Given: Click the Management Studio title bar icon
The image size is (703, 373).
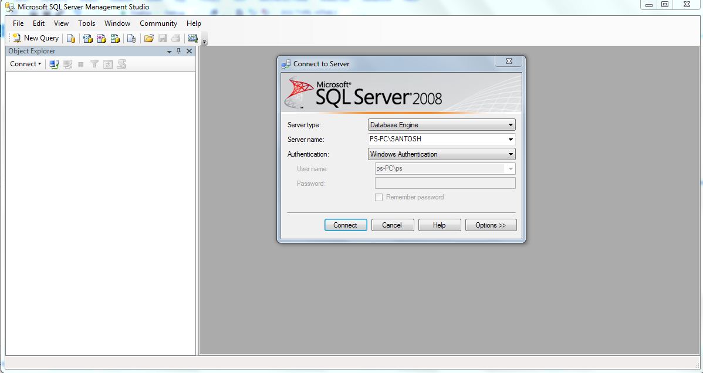Looking at the screenshot, I should 9,6.
